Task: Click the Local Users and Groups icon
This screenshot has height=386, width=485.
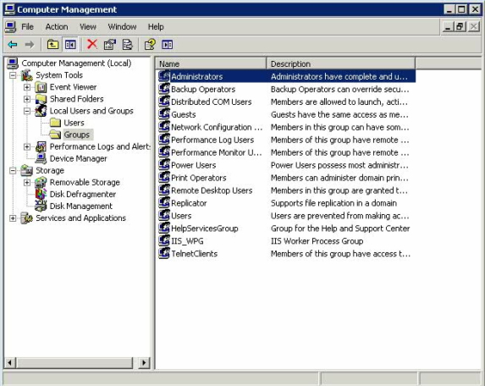Action: click(41, 111)
